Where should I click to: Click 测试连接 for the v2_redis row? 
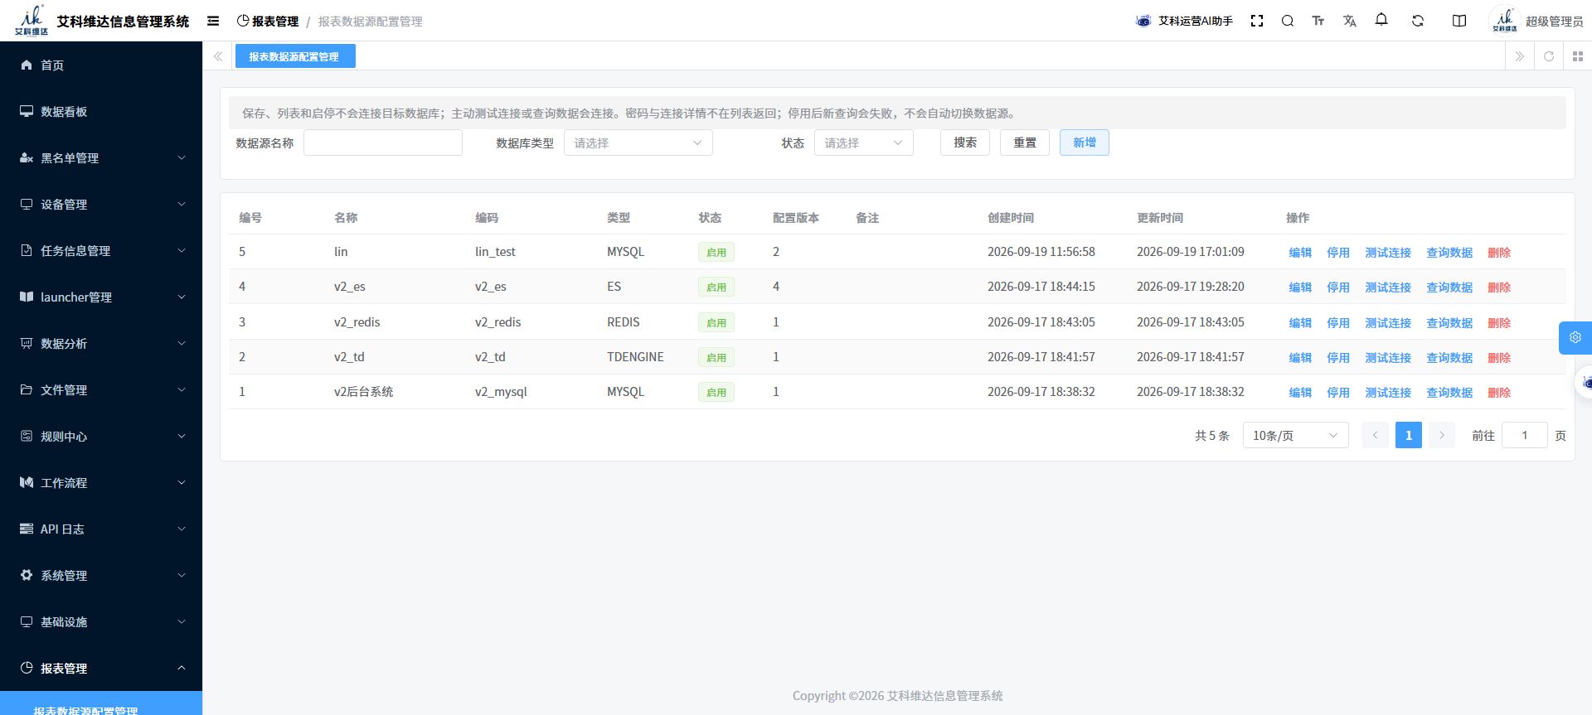(x=1388, y=323)
